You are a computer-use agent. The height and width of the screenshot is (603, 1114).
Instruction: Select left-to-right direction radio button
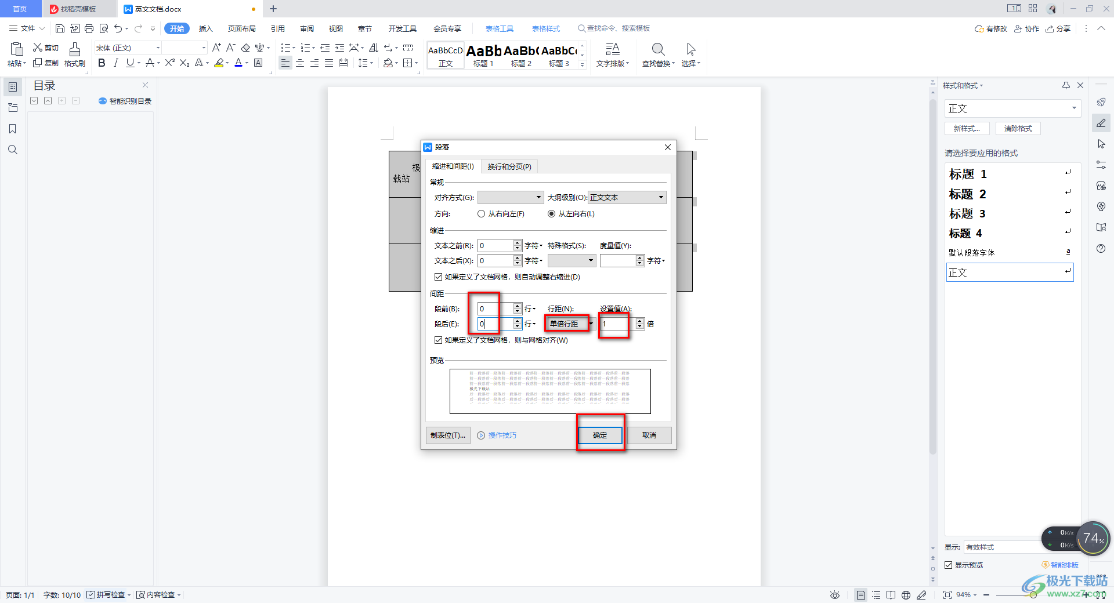click(x=551, y=214)
